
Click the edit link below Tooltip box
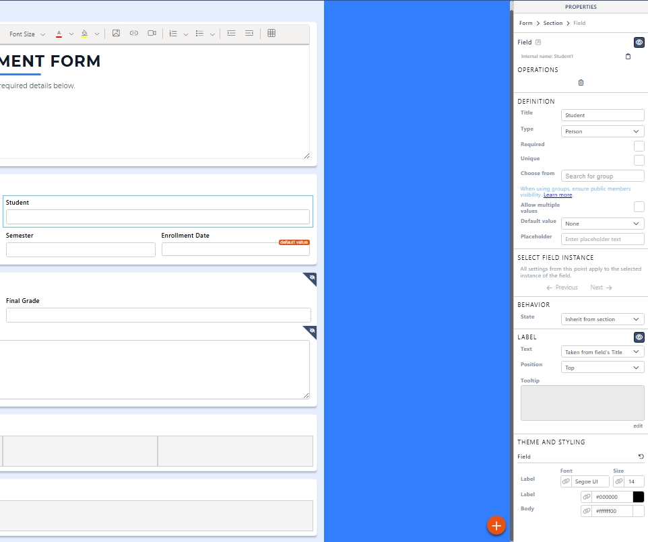point(637,426)
